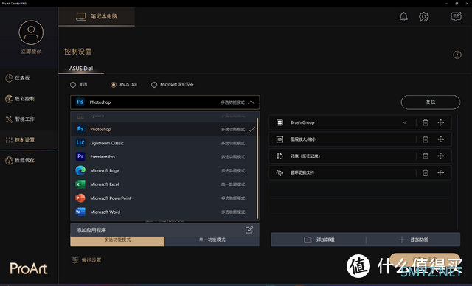Open 偏好设置 preferences link

(x=87, y=260)
